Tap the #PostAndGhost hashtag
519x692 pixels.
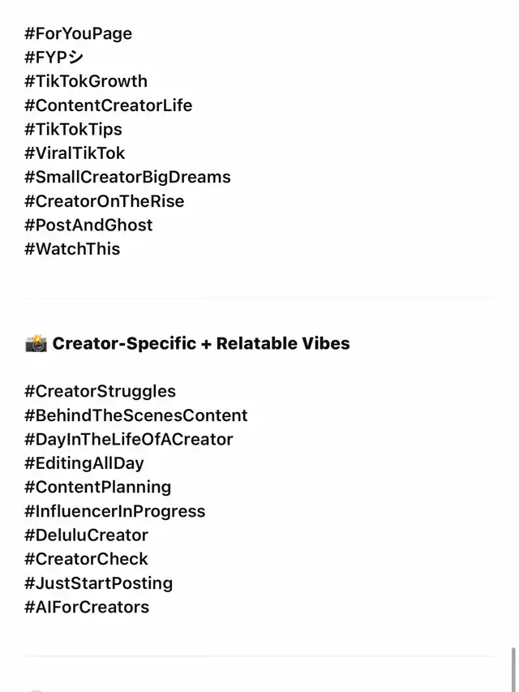click(88, 226)
